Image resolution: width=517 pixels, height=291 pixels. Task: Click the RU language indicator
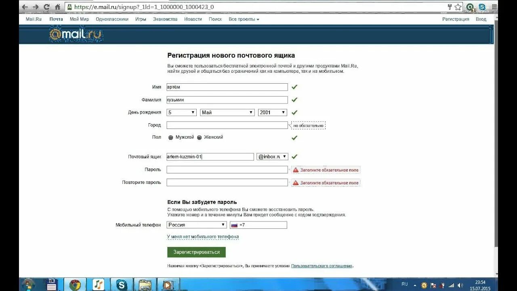(x=405, y=284)
